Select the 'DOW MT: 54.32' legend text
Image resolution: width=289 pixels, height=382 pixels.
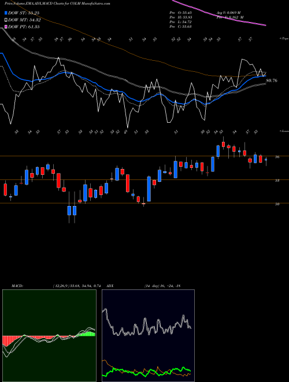pyautogui.click(x=24, y=20)
